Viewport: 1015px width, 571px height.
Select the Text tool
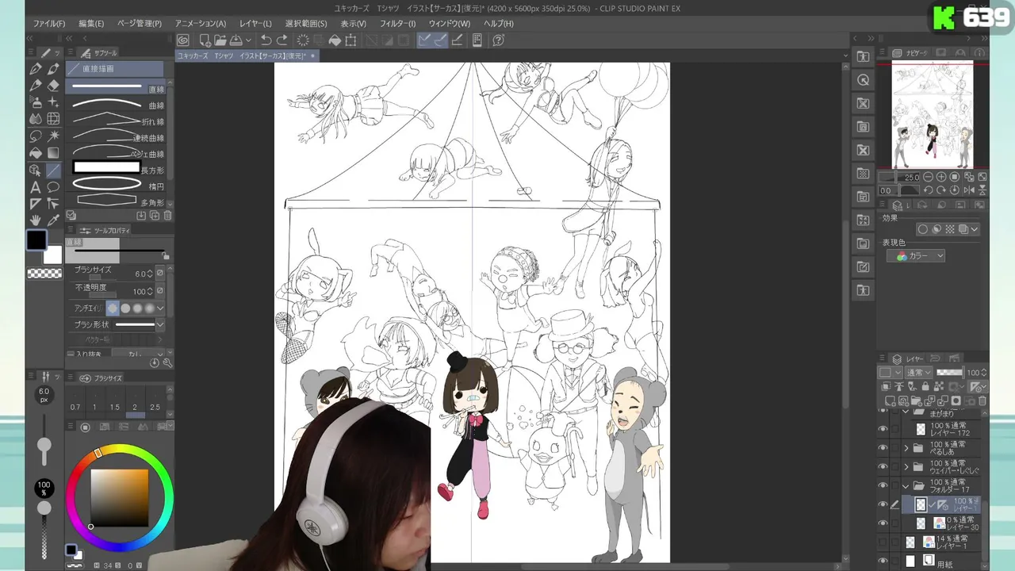click(36, 187)
